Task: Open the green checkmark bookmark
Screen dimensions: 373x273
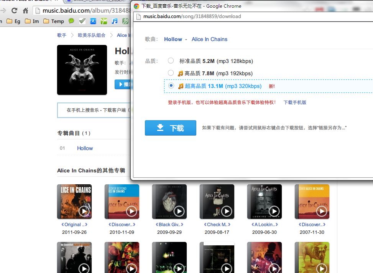Action: tap(82, 21)
